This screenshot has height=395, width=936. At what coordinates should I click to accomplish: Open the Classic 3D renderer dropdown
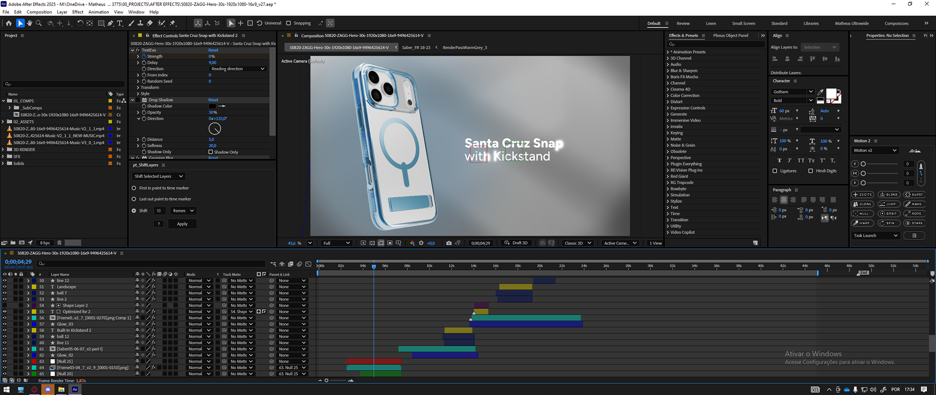click(577, 243)
